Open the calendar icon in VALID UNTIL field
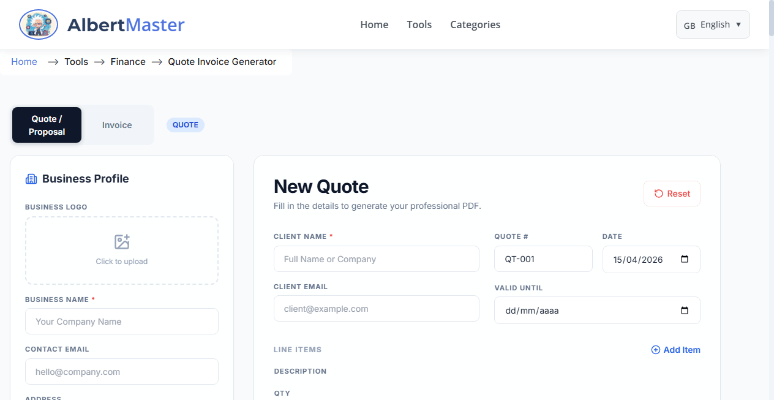 [685, 311]
